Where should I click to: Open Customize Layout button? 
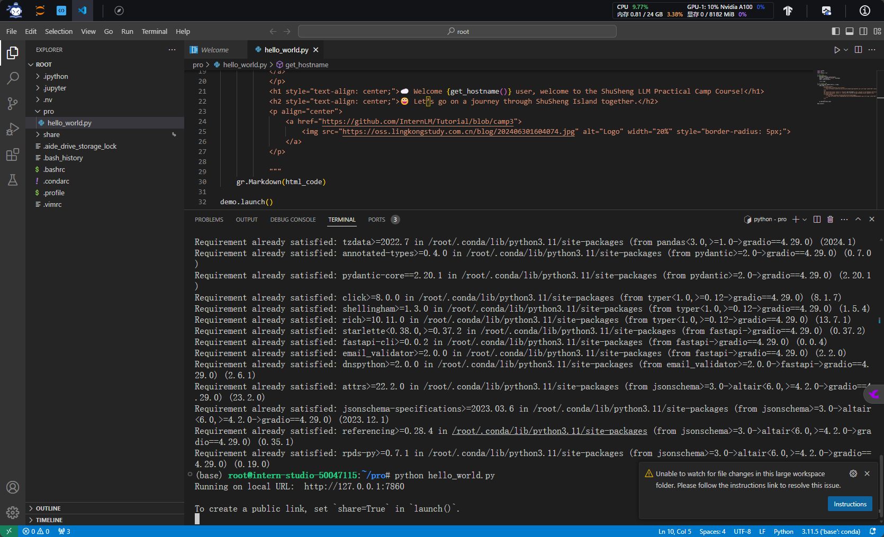pyautogui.click(x=877, y=31)
